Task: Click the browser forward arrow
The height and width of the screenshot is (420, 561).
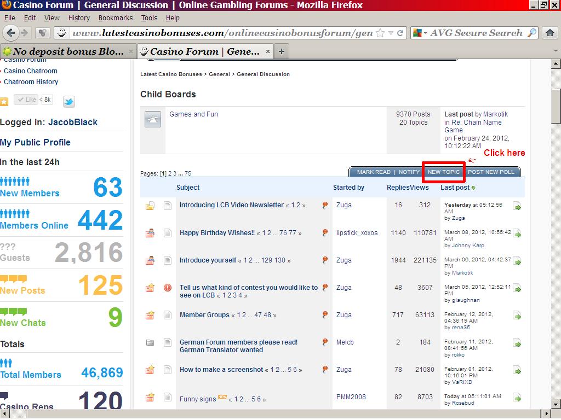Action: (25, 33)
